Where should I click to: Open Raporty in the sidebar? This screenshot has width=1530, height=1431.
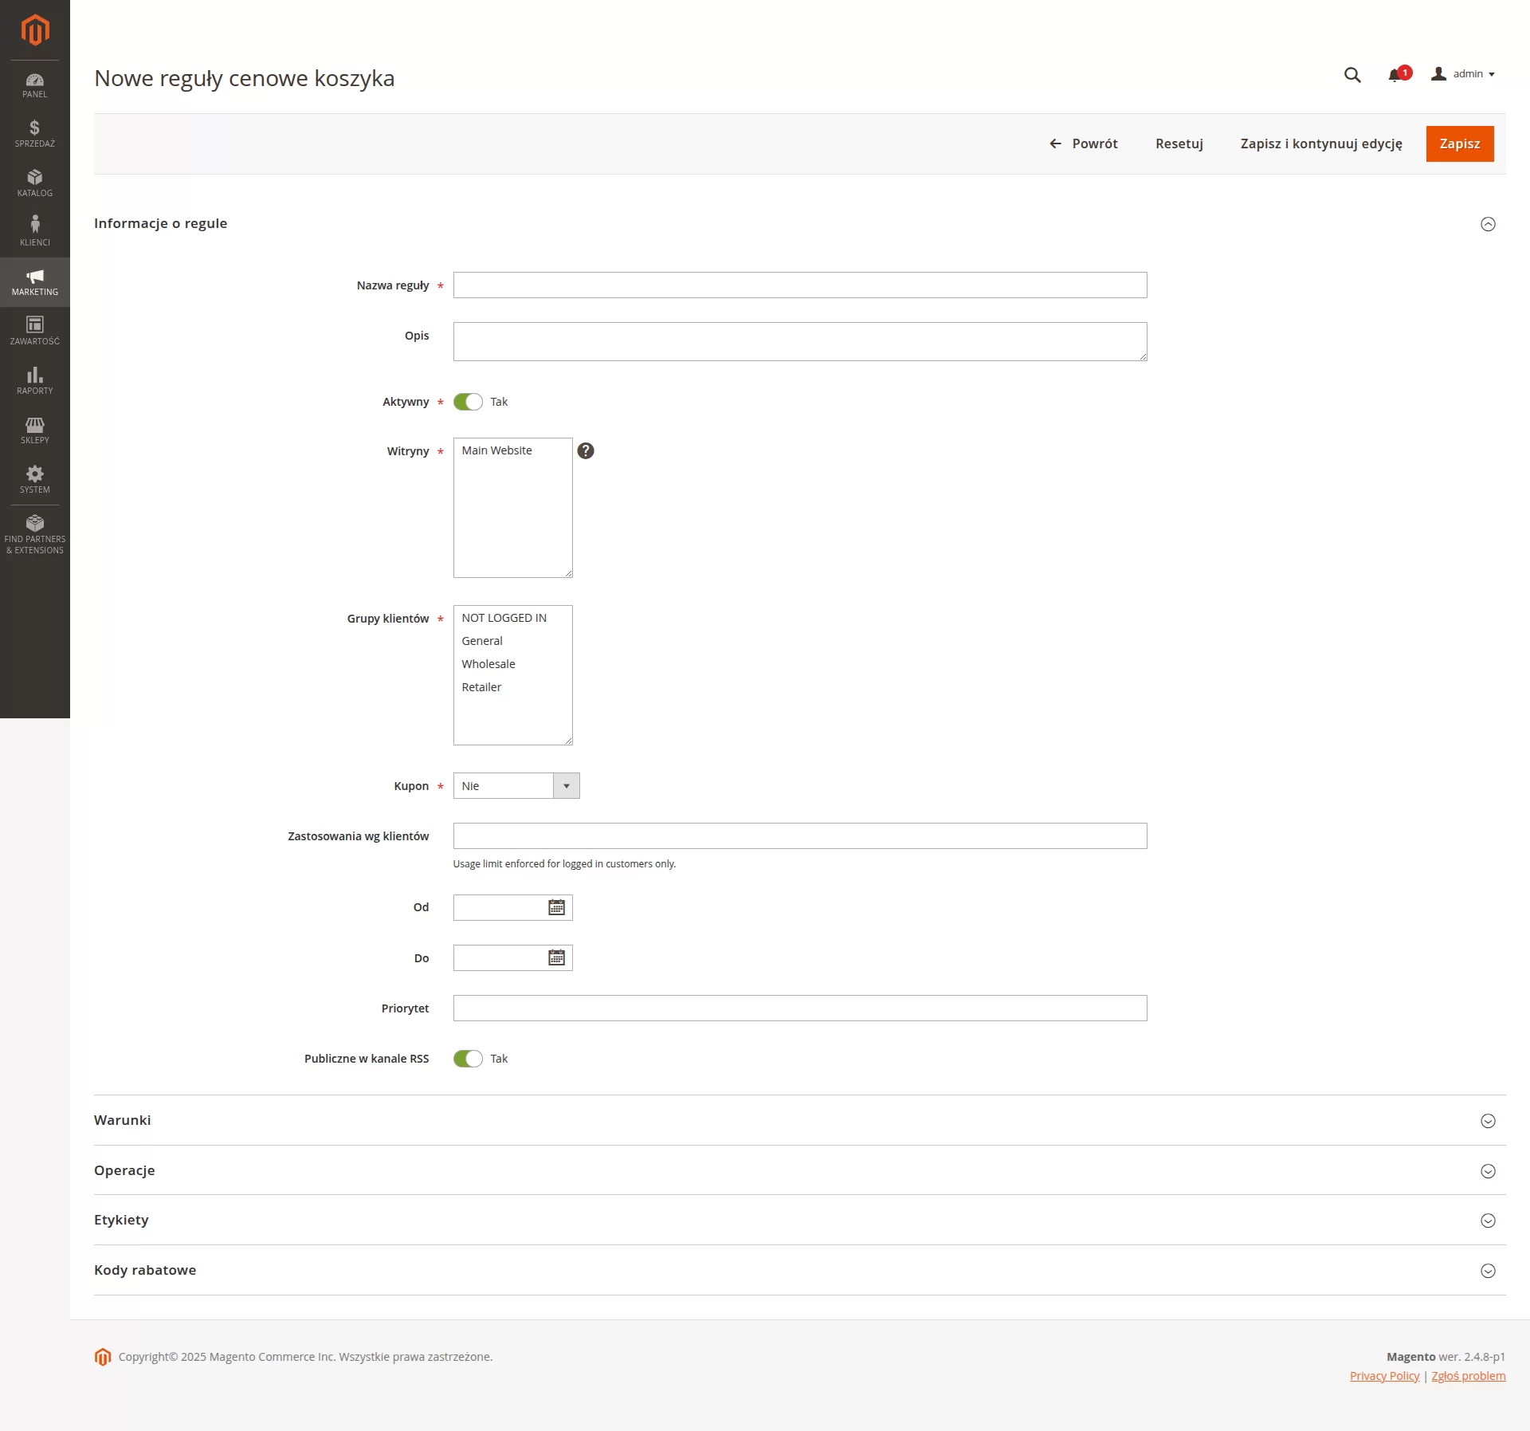coord(35,381)
